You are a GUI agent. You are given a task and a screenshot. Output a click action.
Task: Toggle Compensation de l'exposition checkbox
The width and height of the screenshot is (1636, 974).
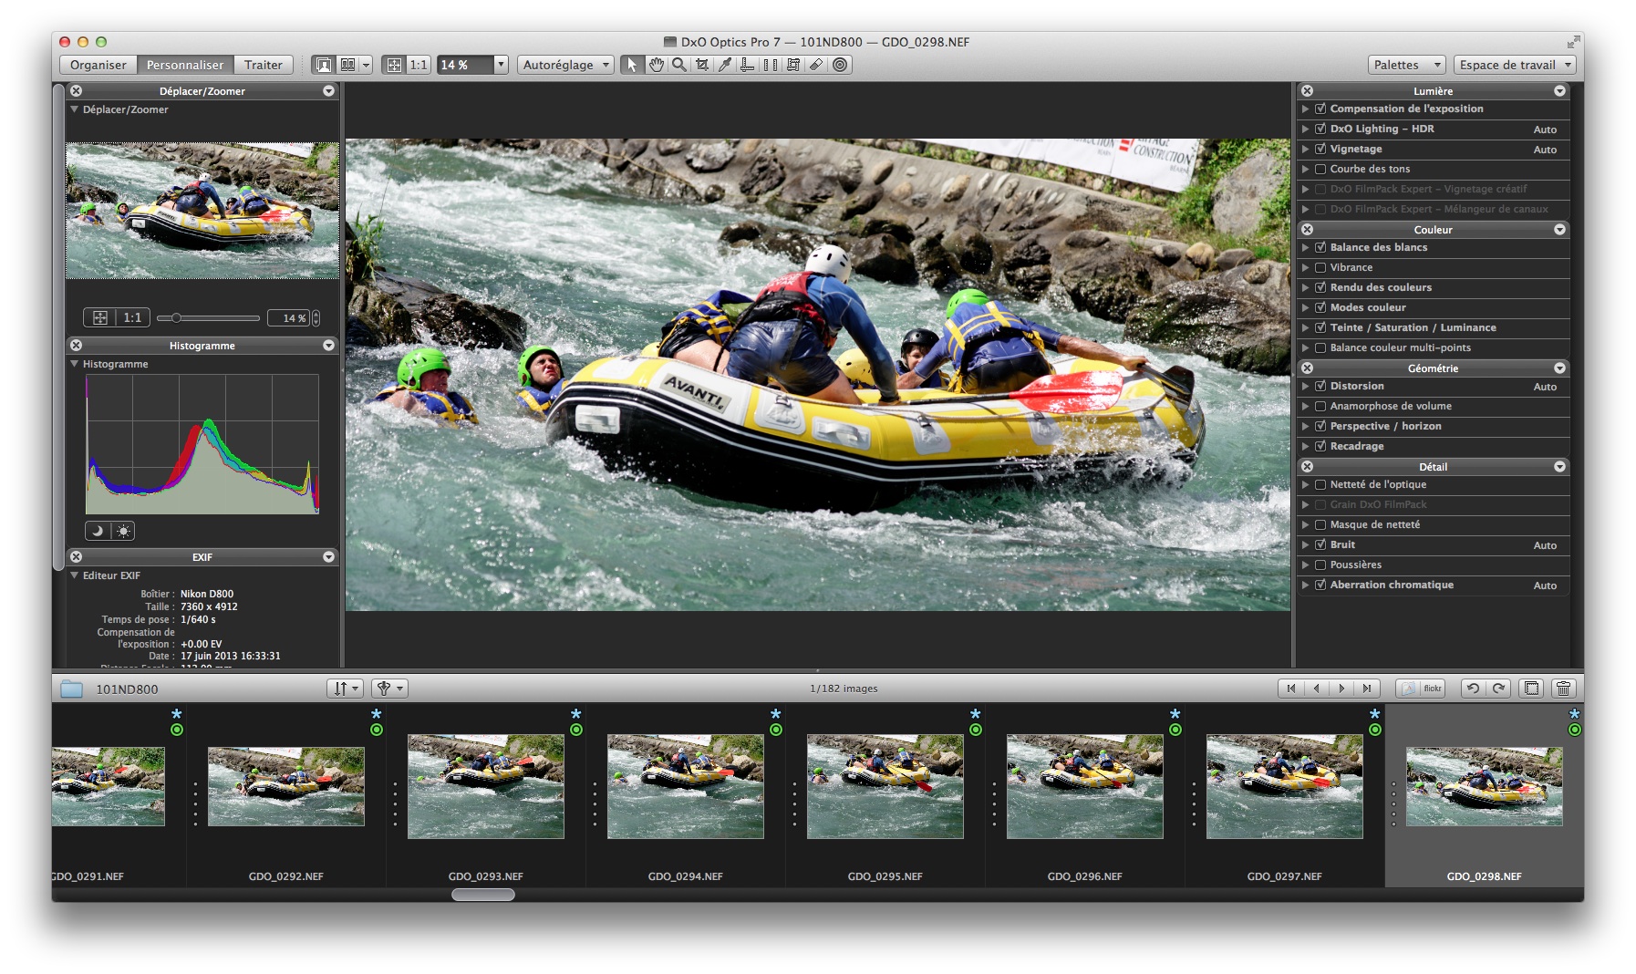(1320, 109)
